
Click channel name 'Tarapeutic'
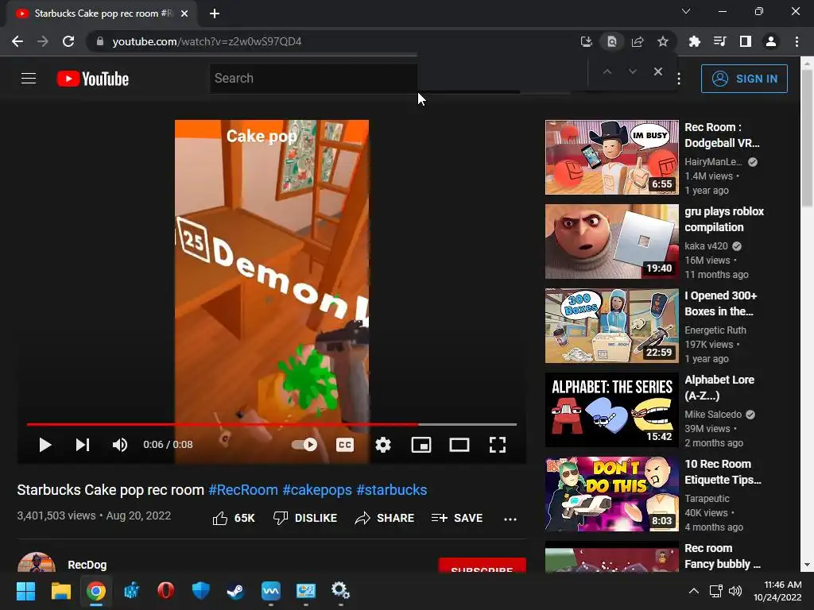[x=707, y=499]
